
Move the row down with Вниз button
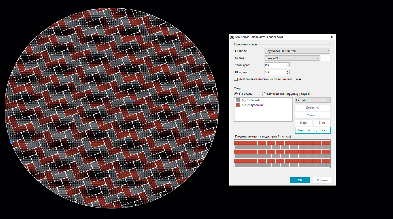[x=322, y=123]
